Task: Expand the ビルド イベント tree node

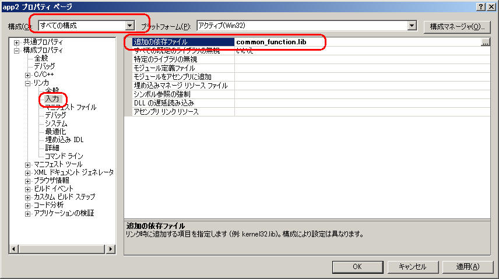Action: (x=28, y=189)
